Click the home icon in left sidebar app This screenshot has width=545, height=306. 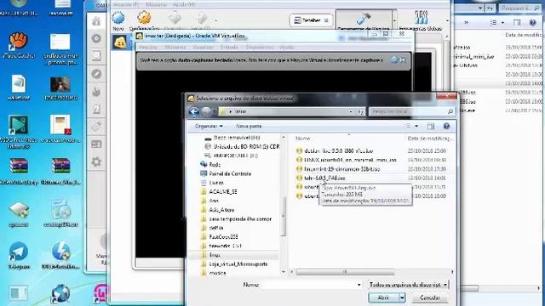(96, 21)
